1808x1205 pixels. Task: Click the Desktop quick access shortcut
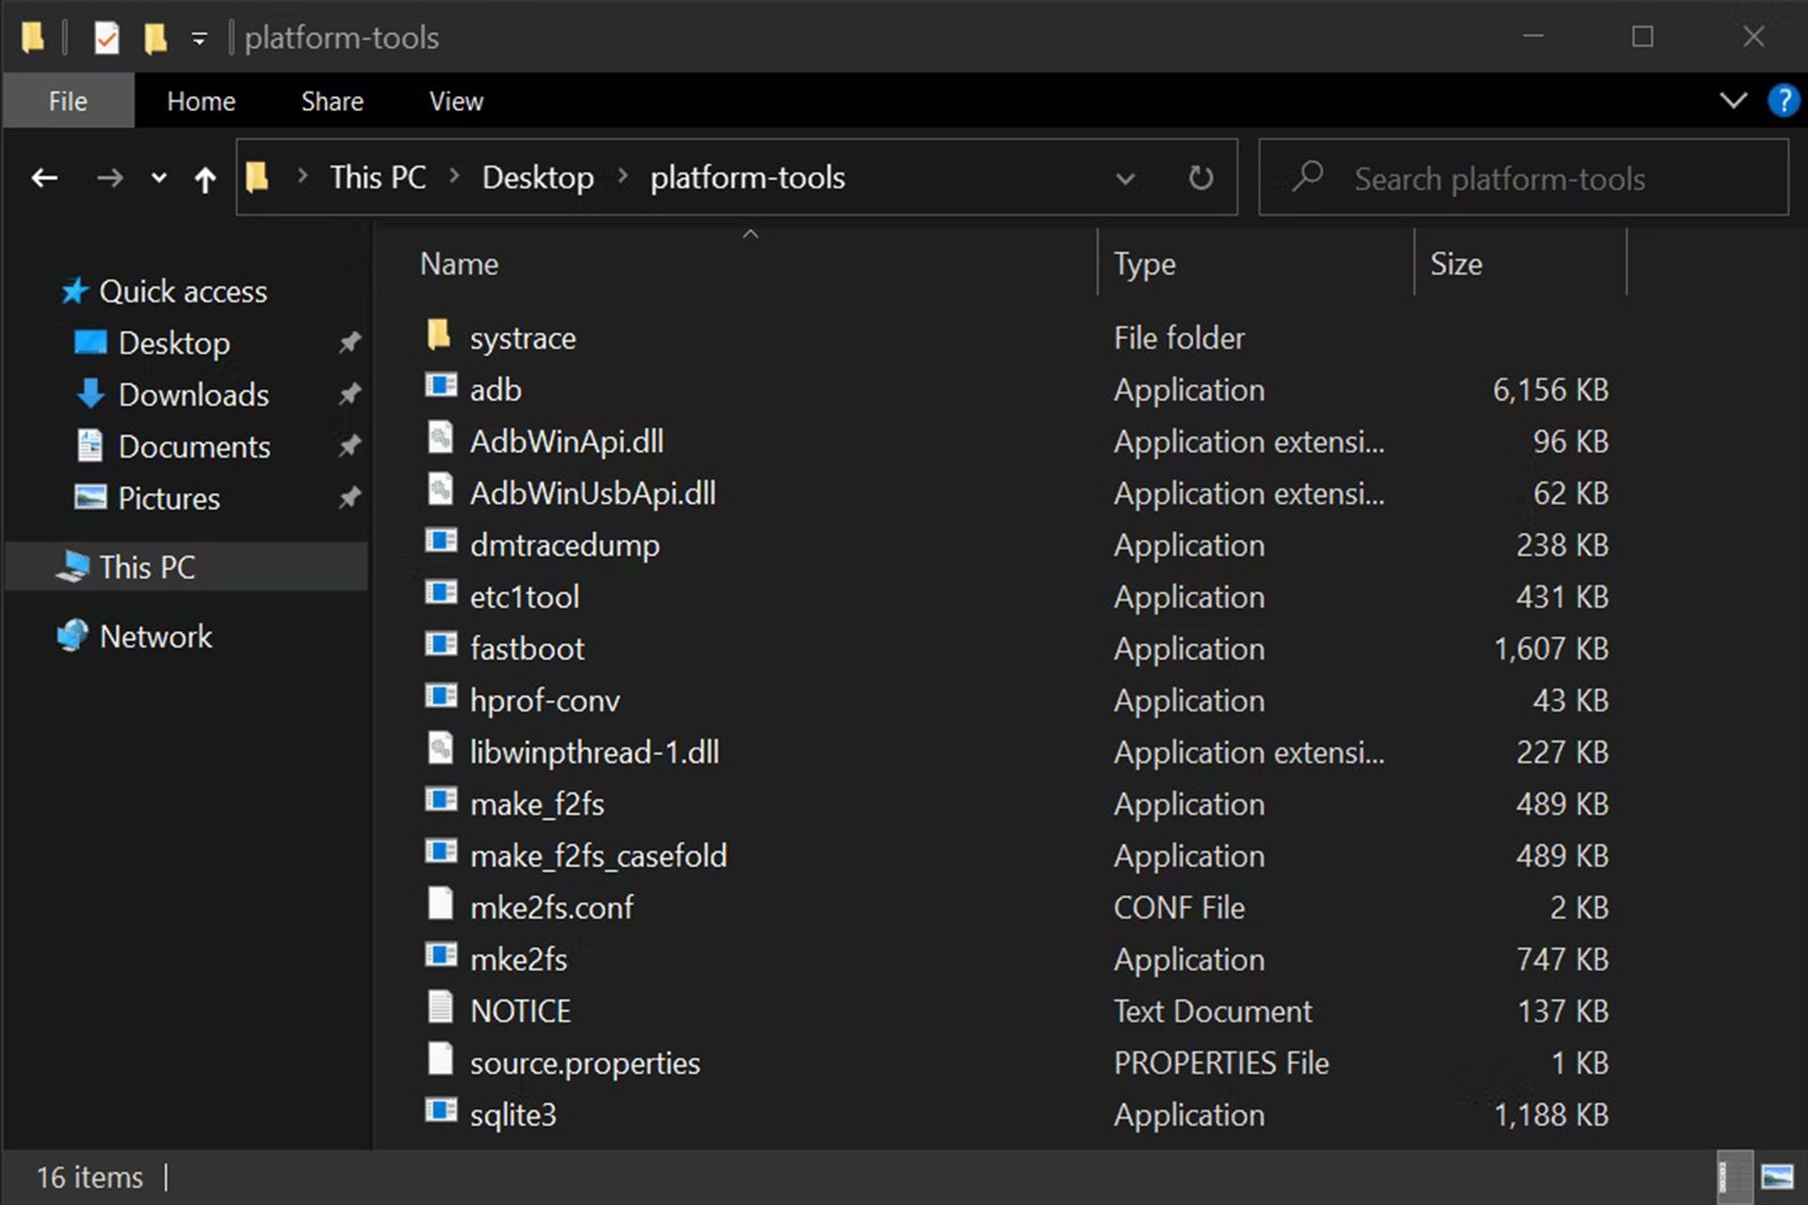172,343
